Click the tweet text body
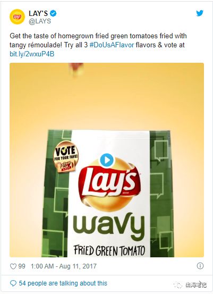 pyautogui.click(x=98, y=45)
